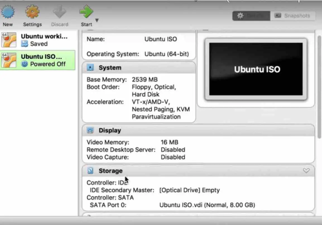This screenshot has width=322, height=225.
Task: Open the System section header
Action: point(139,67)
